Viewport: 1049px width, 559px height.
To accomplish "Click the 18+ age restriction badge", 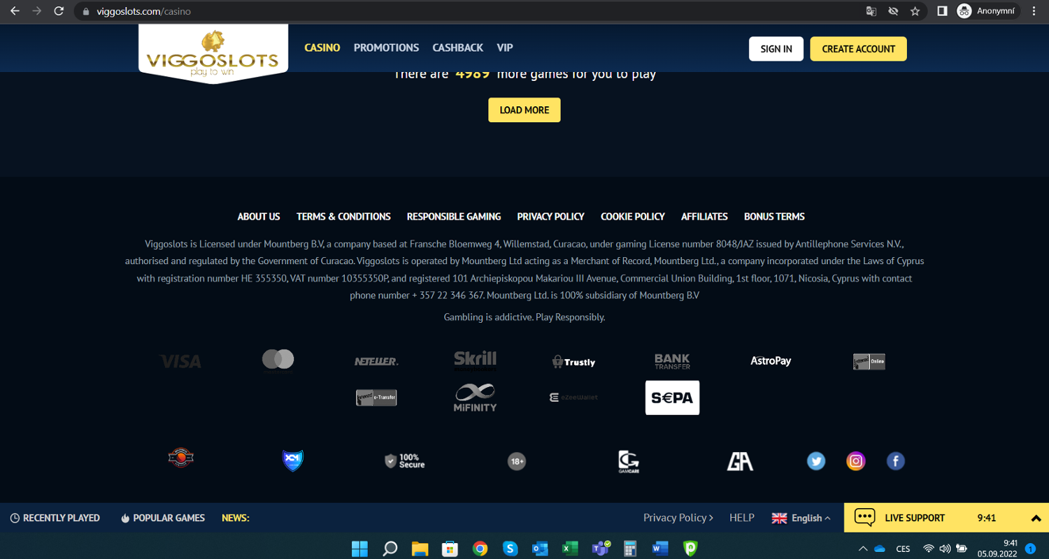I will click(516, 461).
